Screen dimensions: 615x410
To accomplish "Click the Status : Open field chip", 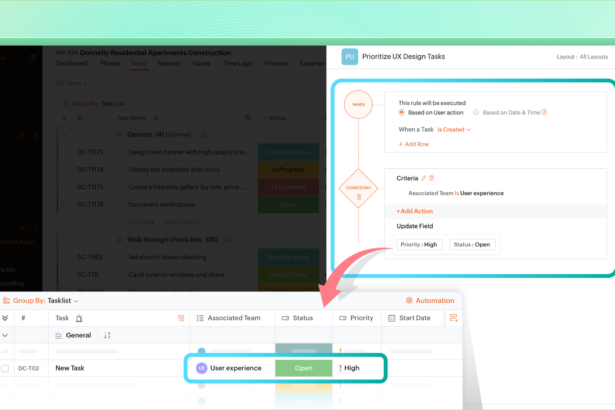I will pos(472,245).
